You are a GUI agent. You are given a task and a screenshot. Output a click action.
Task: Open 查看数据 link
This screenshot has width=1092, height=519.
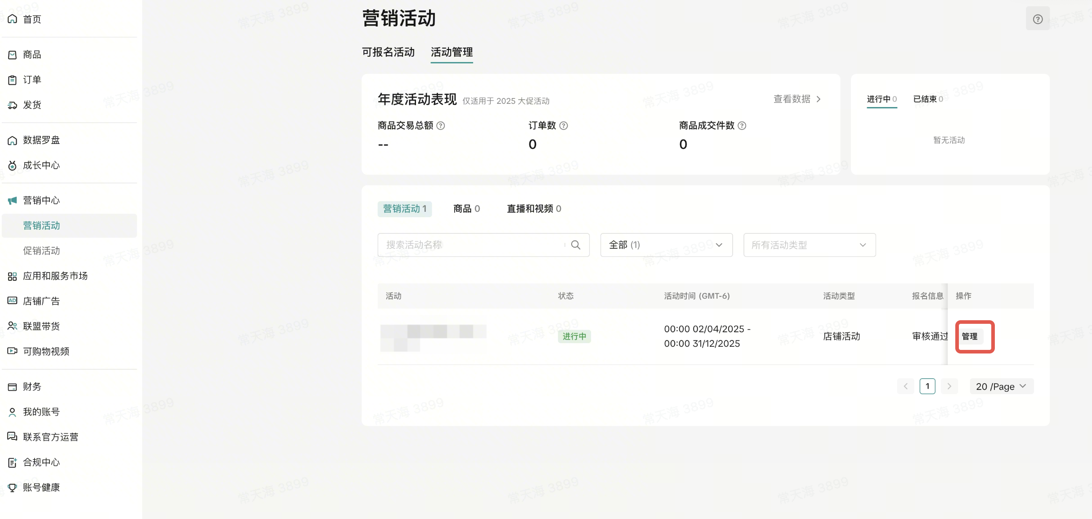[x=797, y=99]
